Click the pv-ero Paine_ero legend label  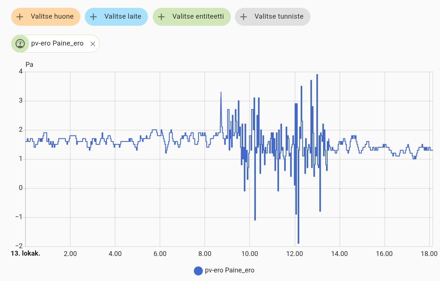pyautogui.click(x=230, y=271)
